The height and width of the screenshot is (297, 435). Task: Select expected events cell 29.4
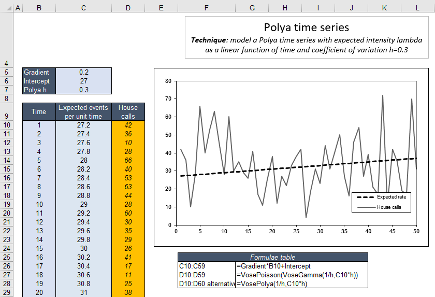[x=83, y=222]
